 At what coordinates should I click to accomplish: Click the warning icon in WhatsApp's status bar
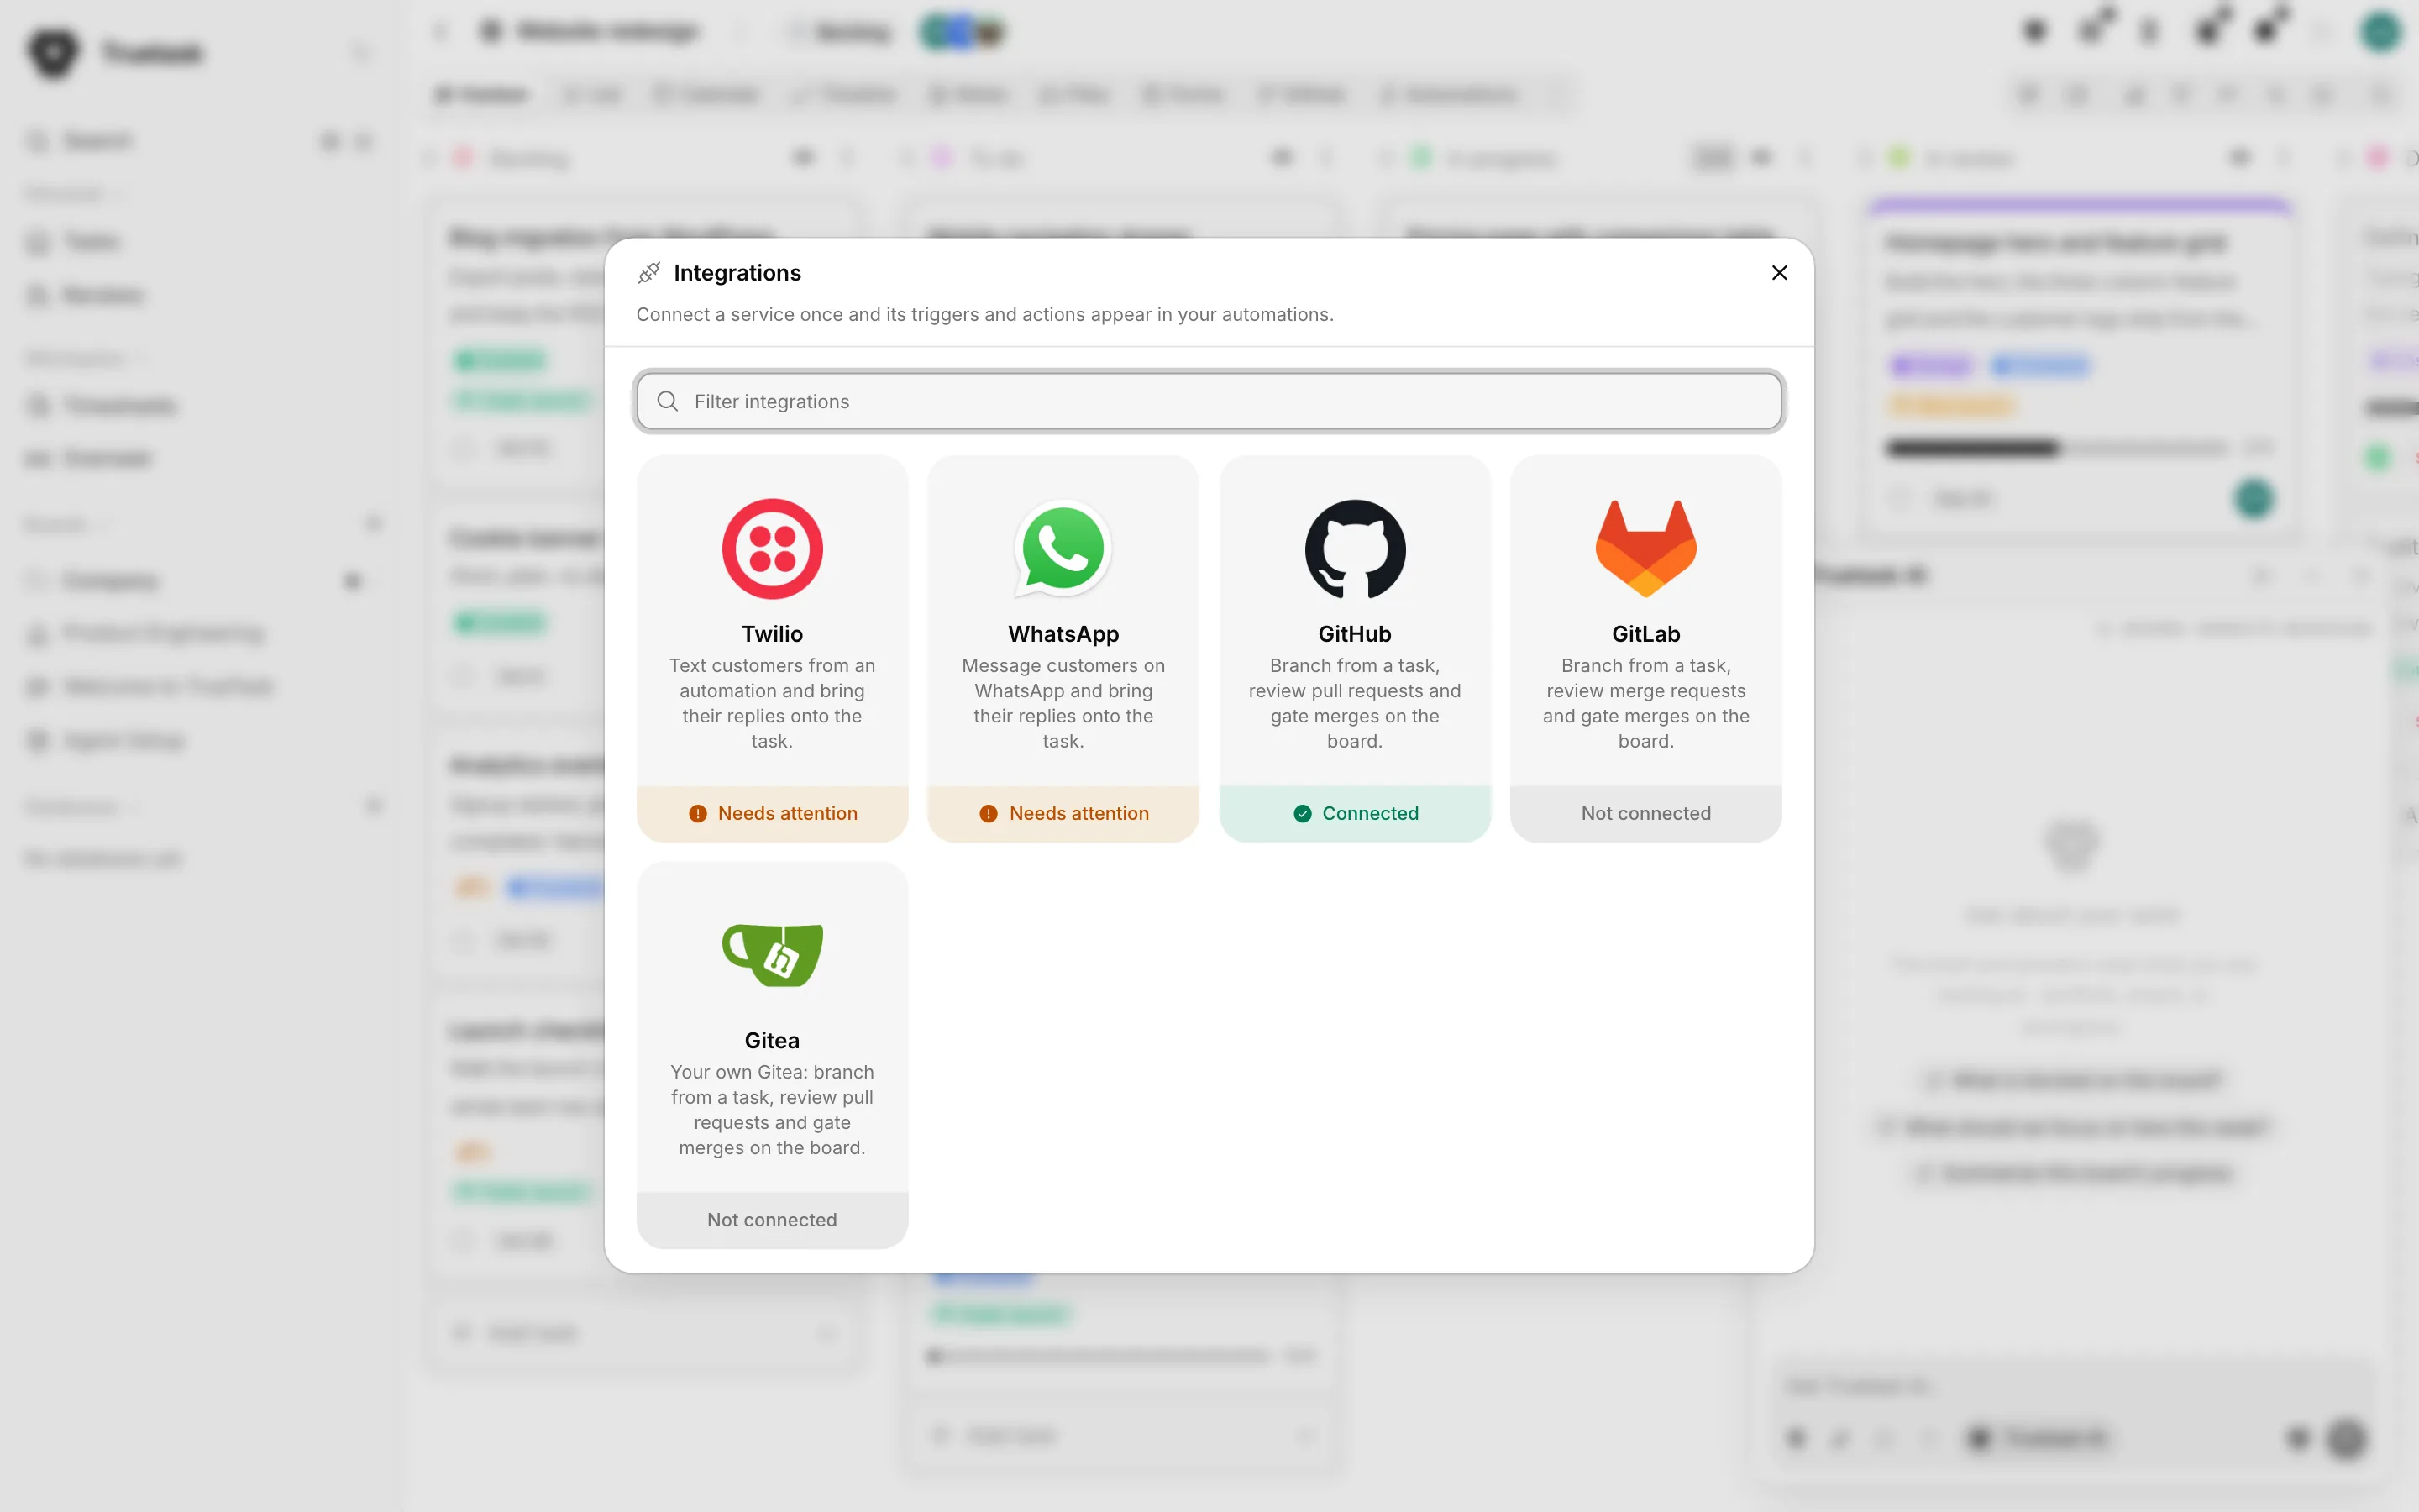pyautogui.click(x=989, y=814)
